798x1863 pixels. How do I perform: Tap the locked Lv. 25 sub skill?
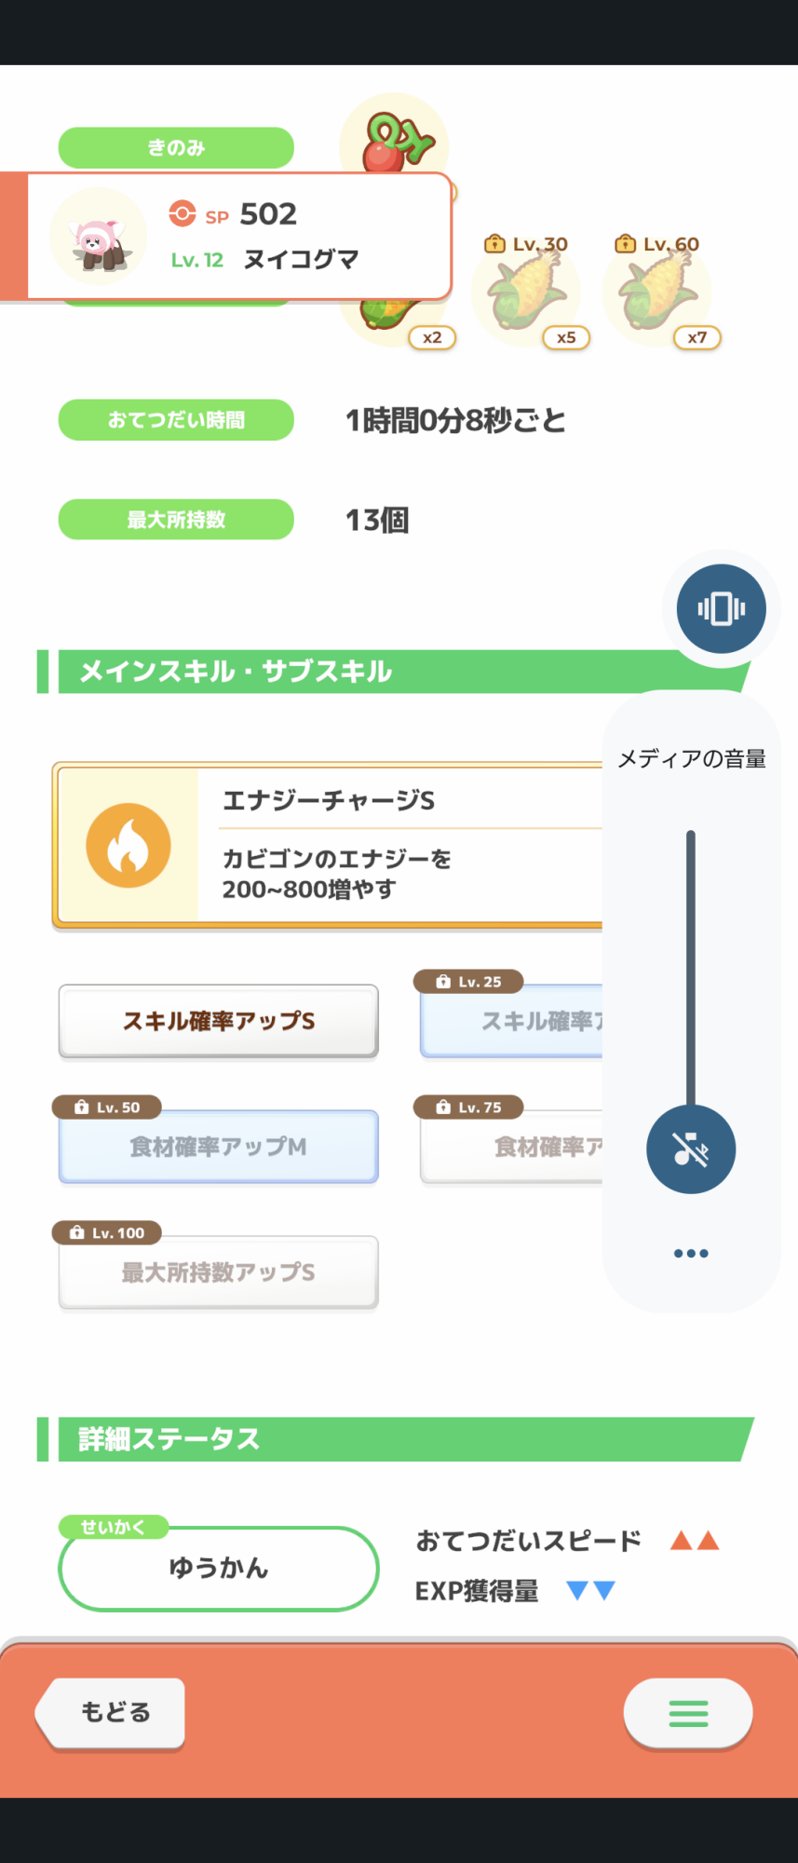511,1021
